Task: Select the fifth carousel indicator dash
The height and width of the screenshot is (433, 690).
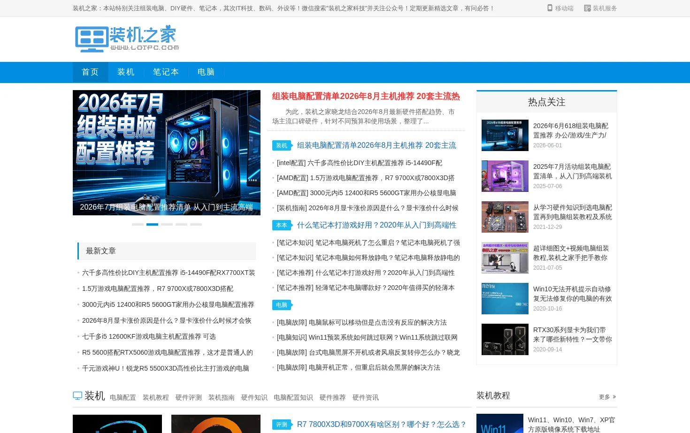Action: coord(196,224)
